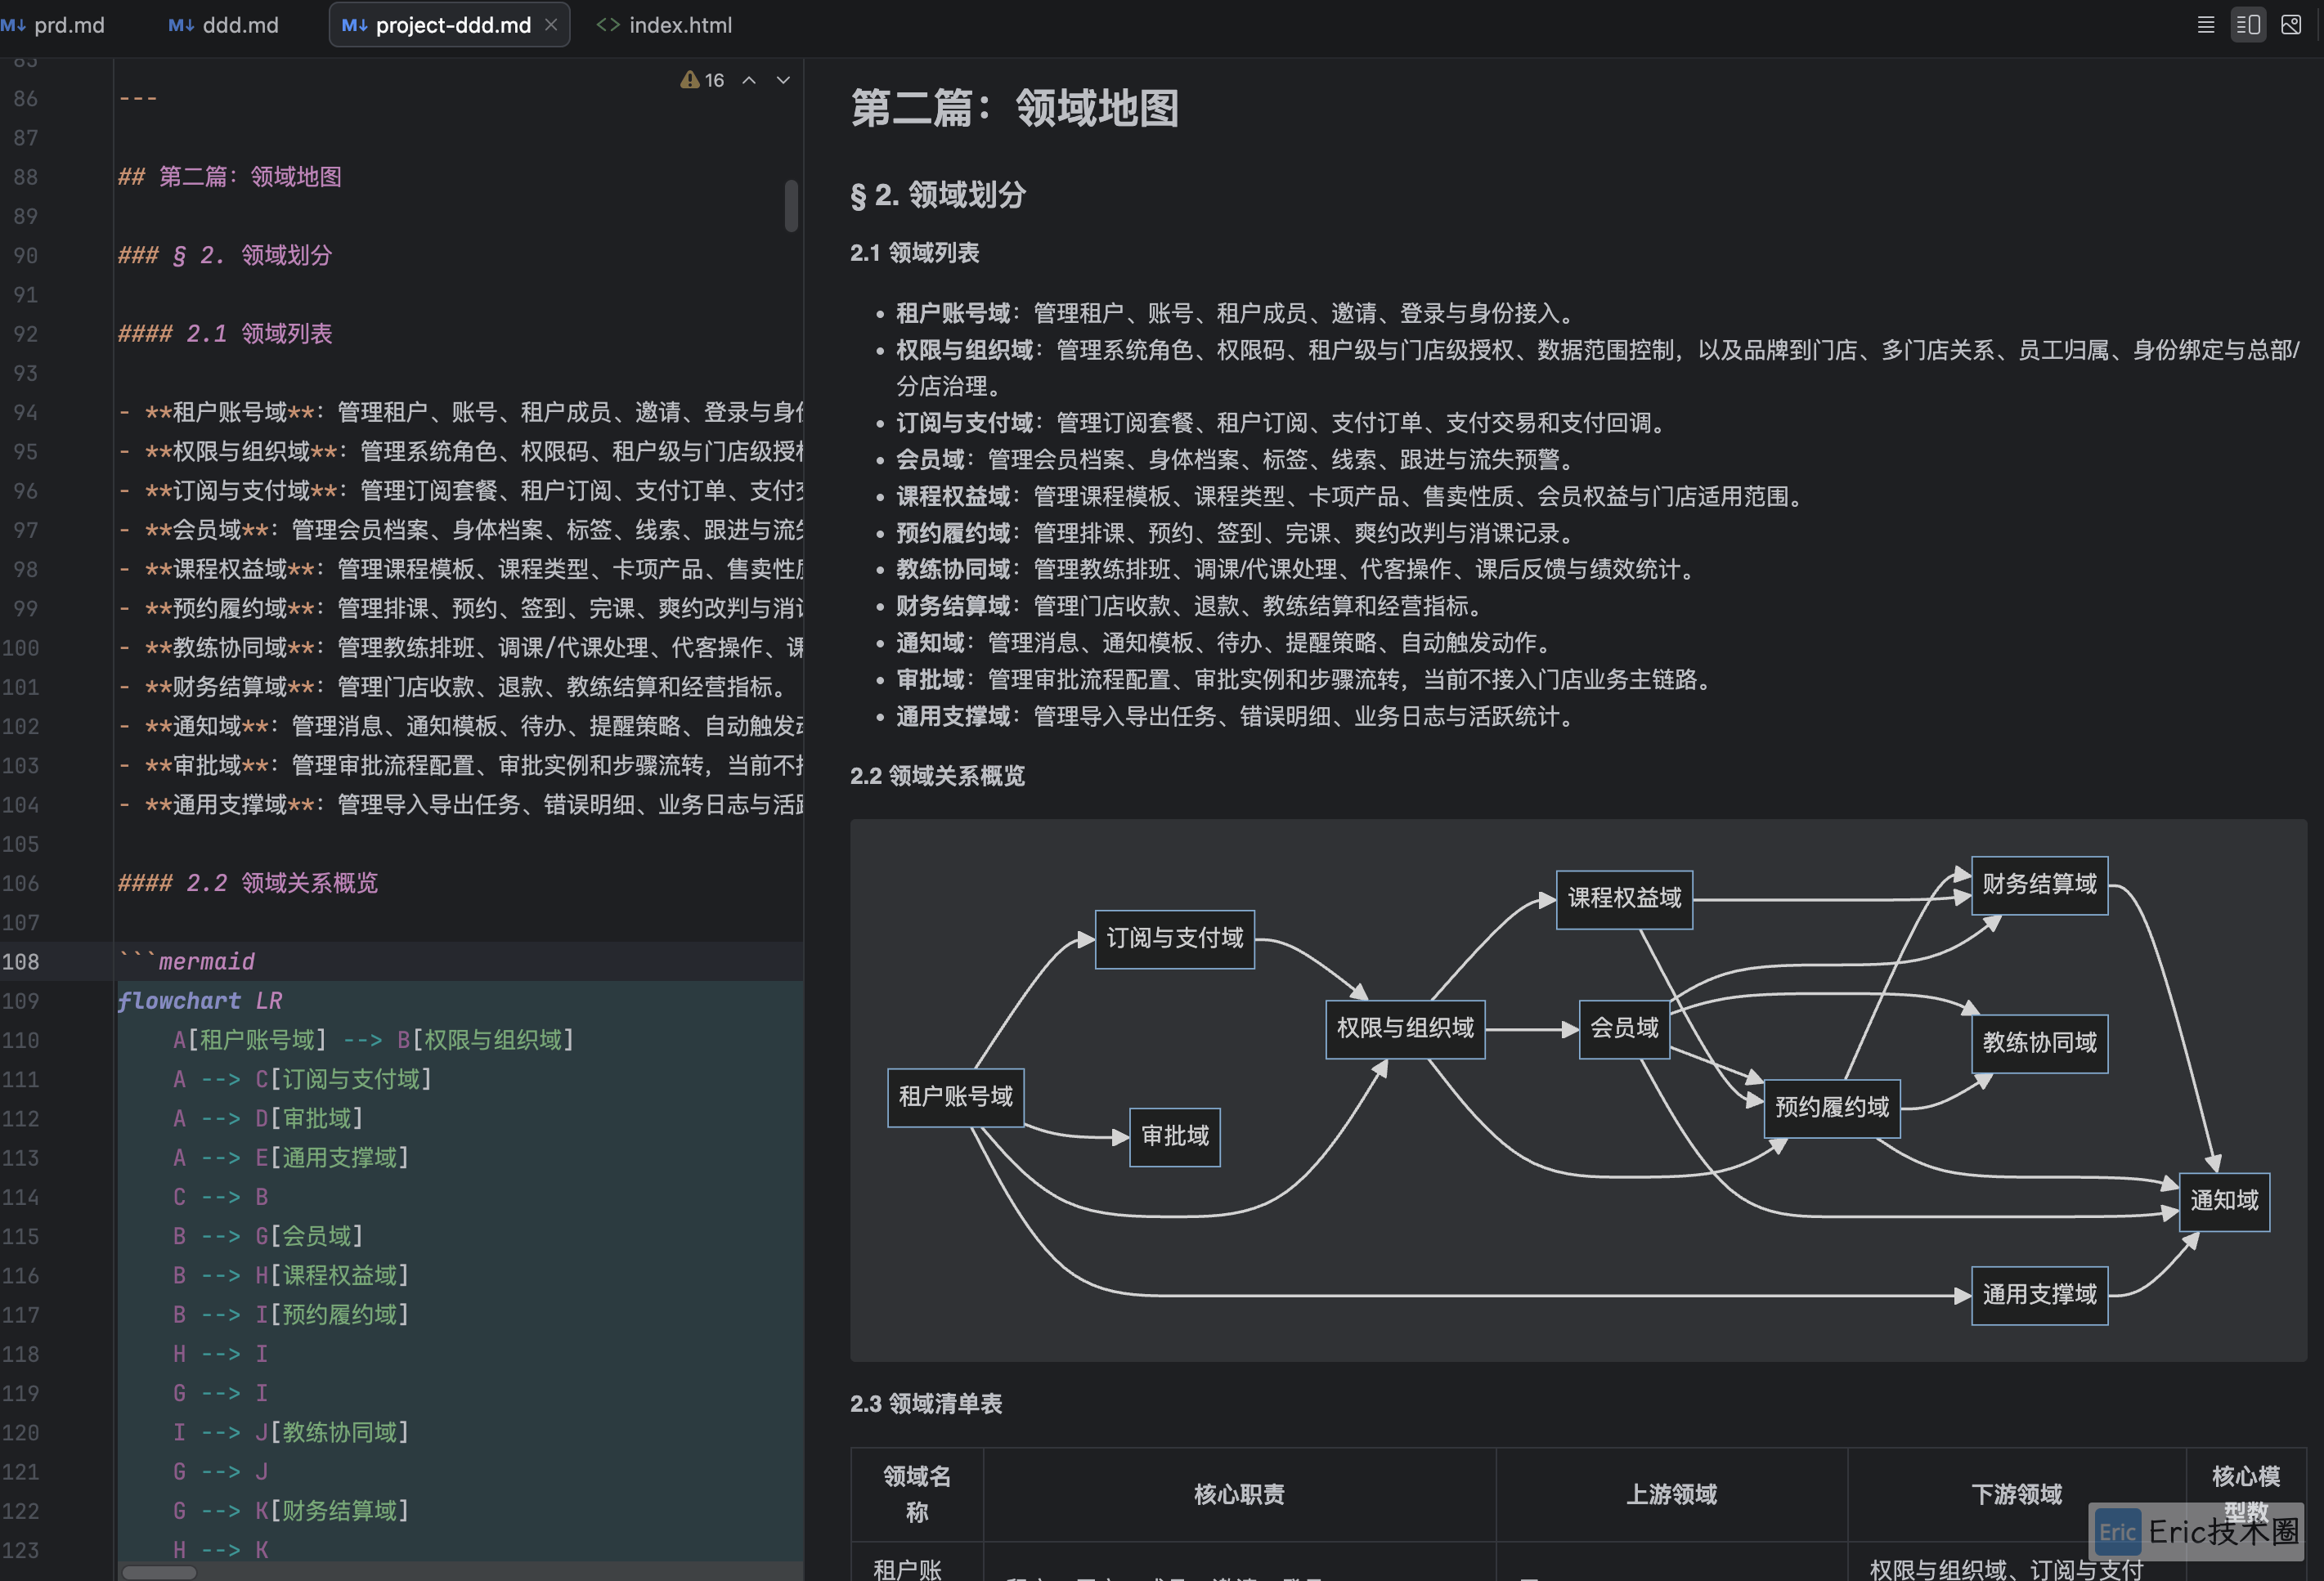Click the 审批域 node in the diagram

(x=1175, y=1137)
